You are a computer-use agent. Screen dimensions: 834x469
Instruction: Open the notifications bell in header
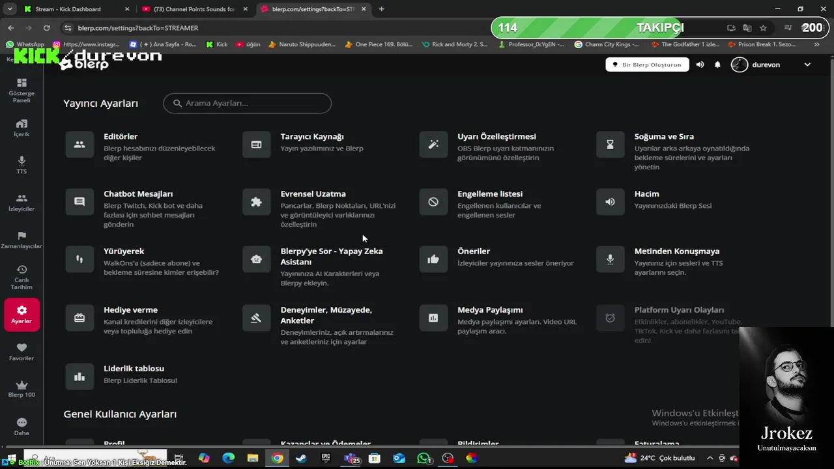pos(717,64)
